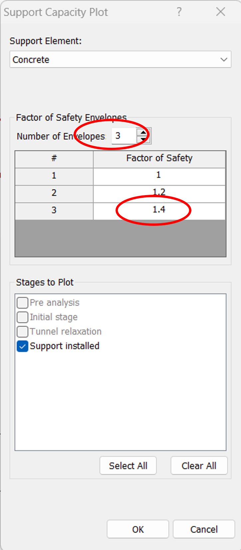Decrease the number of envelopes
Viewport: 241px width, 550px height.
[x=143, y=139]
